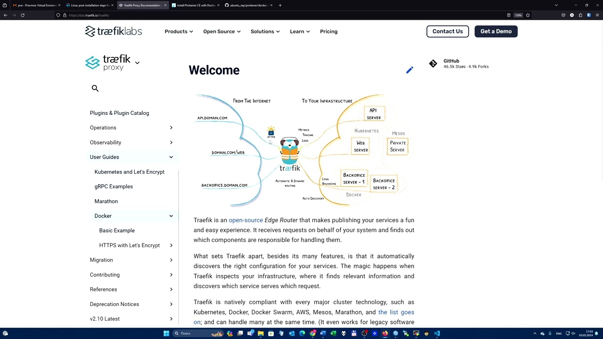Open the Marathon guide
This screenshot has width=603, height=339.
pyautogui.click(x=106, y=201)
